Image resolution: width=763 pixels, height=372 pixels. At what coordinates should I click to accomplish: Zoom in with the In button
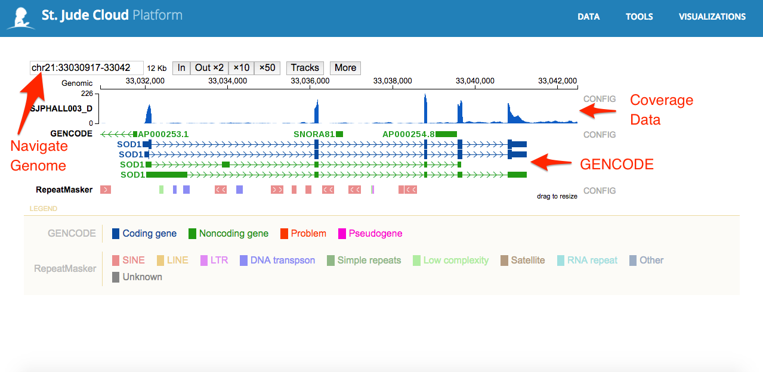[x=181, y=68]
